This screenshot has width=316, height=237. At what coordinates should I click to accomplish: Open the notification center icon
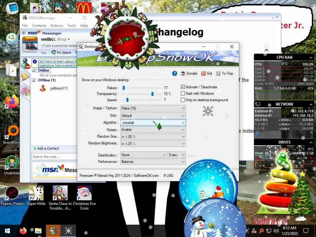coord(306,231)
